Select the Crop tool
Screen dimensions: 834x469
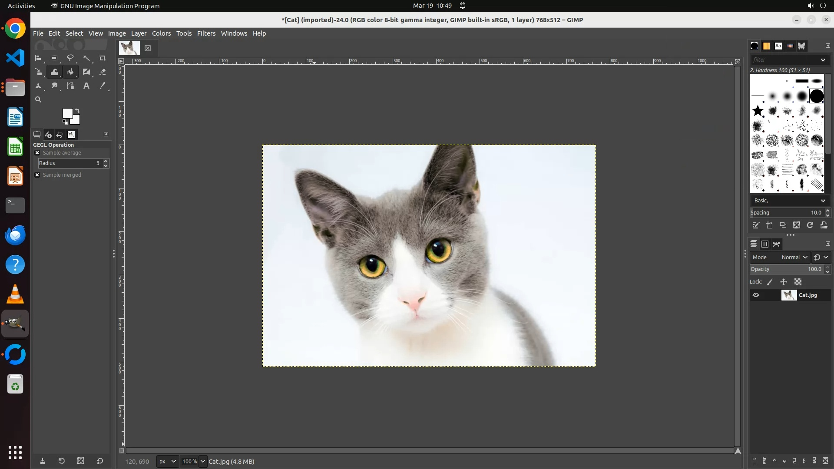103,58
